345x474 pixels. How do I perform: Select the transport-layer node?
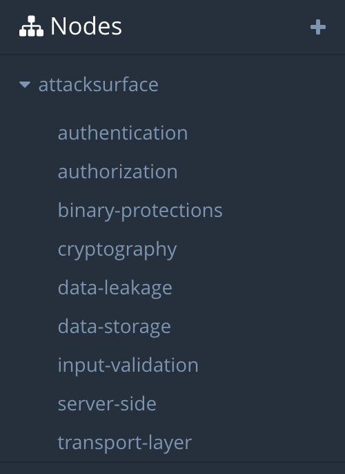click(125, 443)
